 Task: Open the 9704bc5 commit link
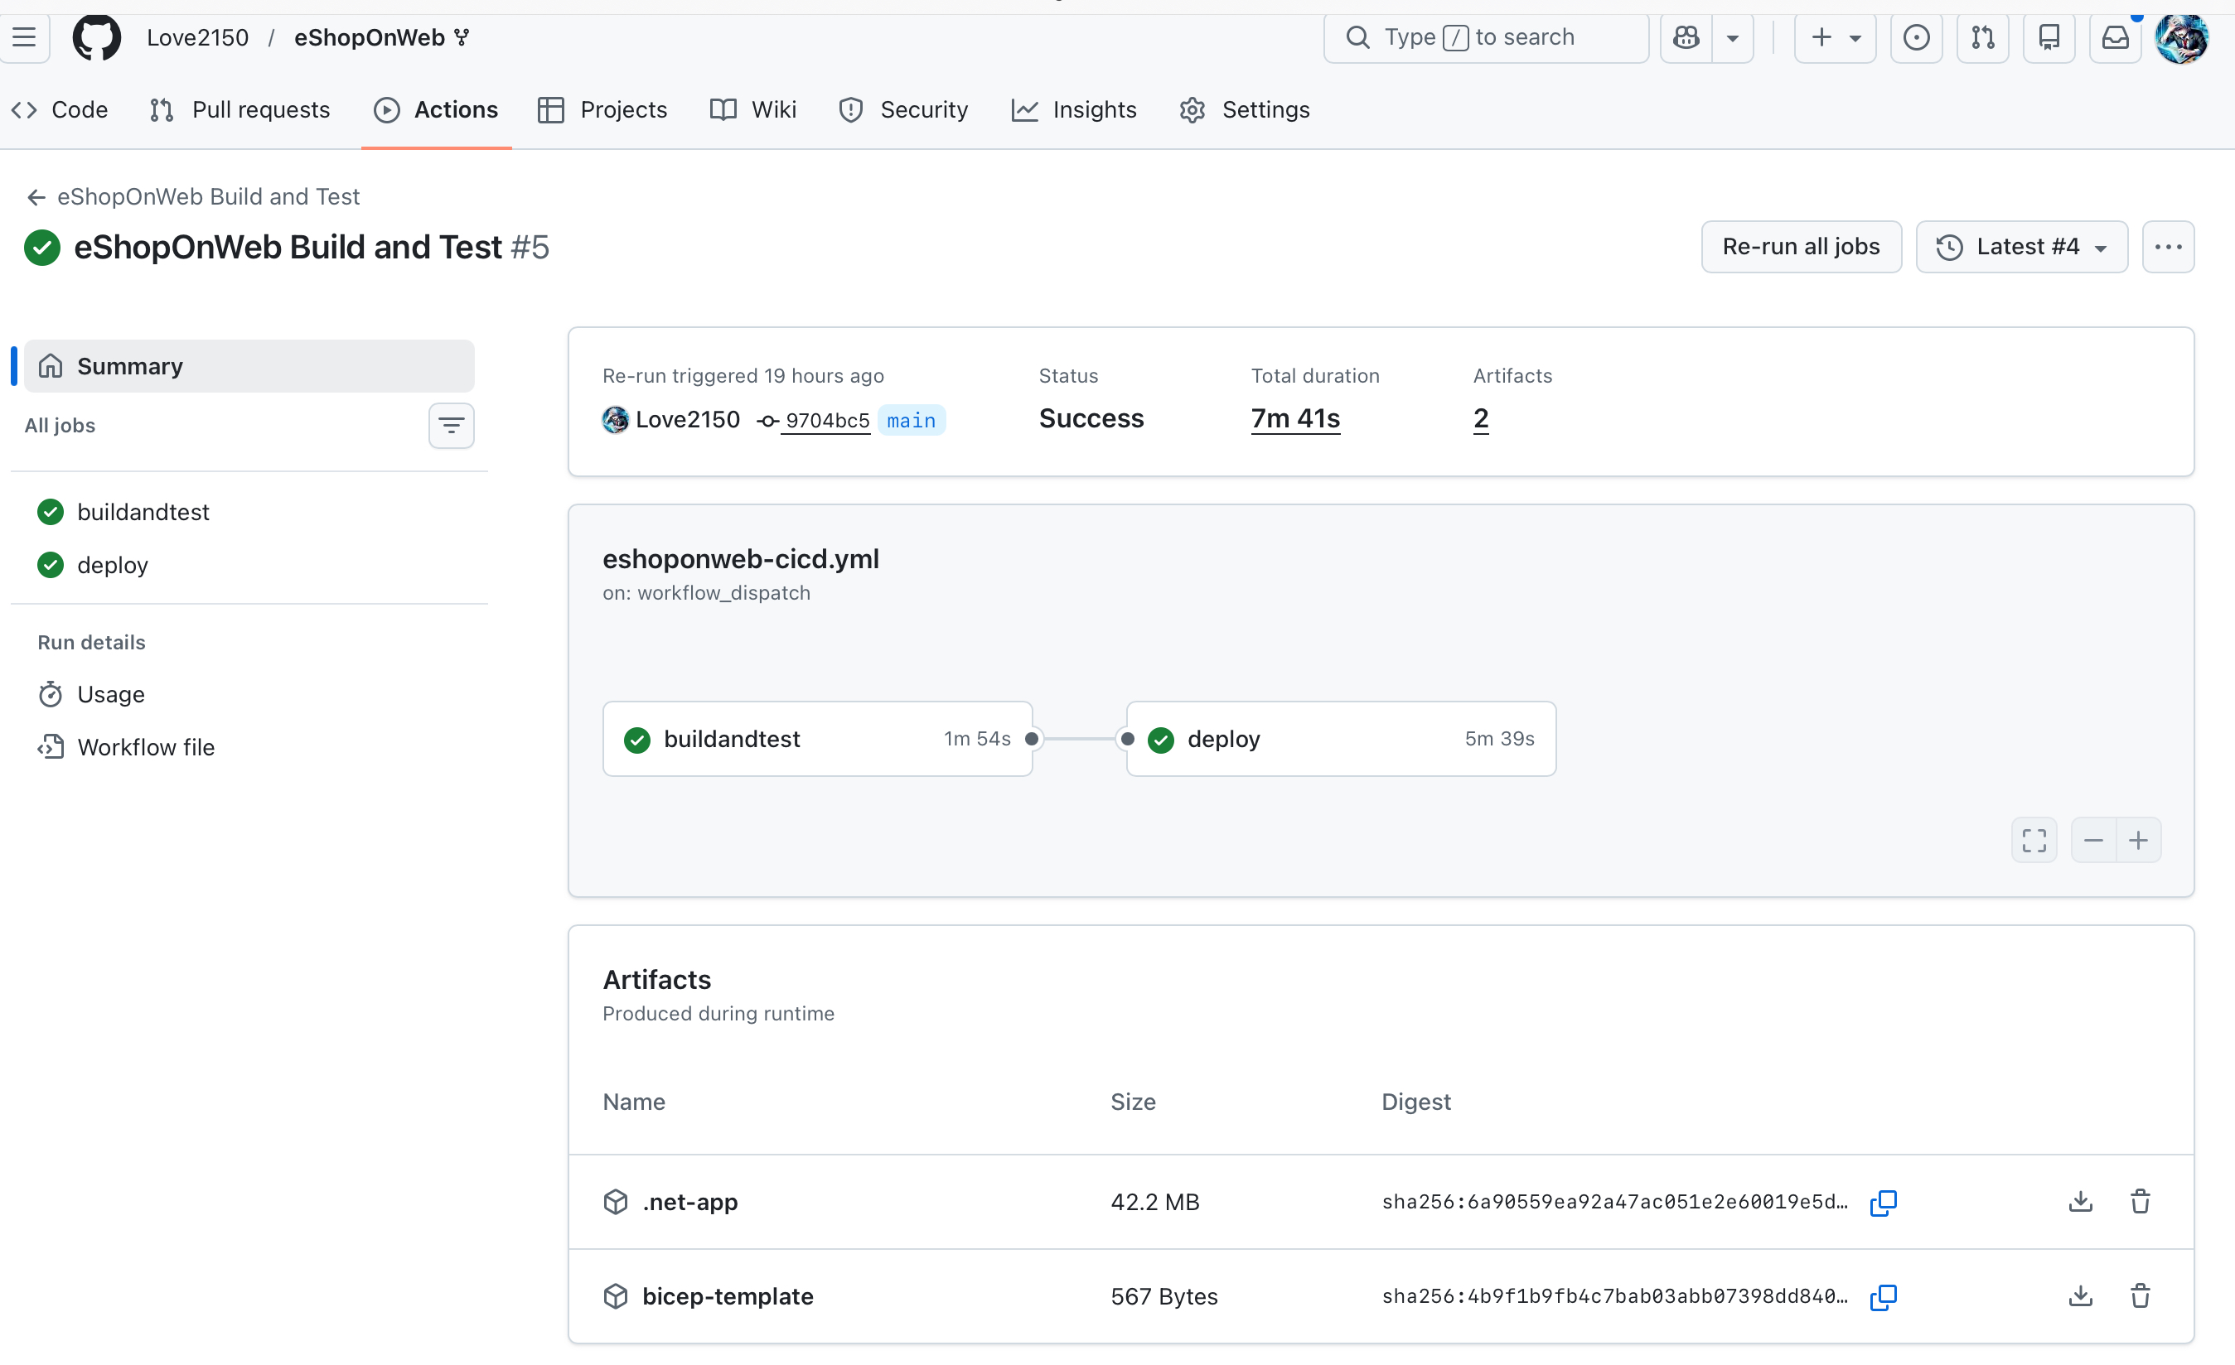click(826, 421)
